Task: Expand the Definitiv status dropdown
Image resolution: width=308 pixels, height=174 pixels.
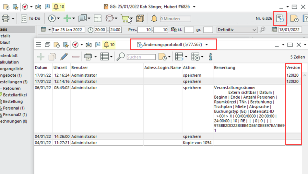Action: [x=254, y=30]
